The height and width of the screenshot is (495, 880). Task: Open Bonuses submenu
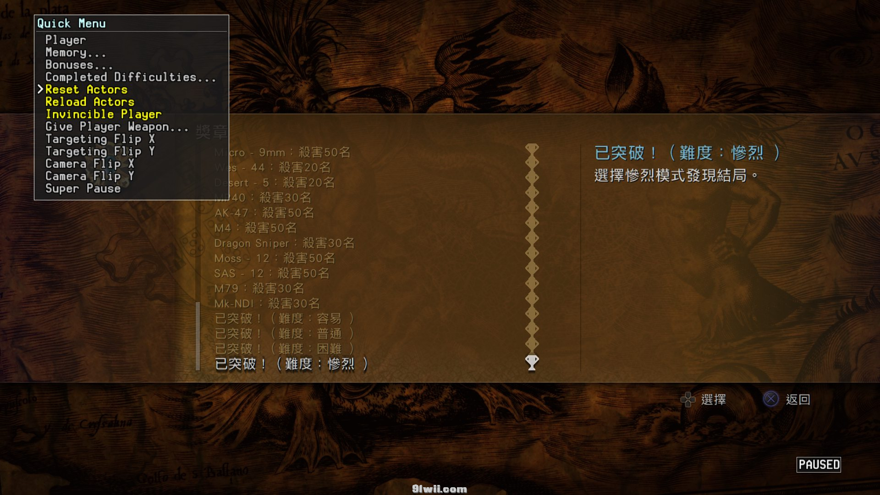78,65
